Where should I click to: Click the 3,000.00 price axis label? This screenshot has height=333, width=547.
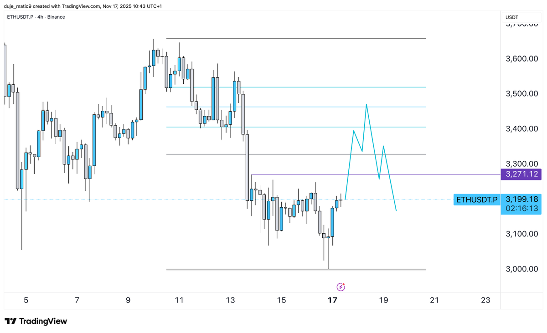(522, 269)
